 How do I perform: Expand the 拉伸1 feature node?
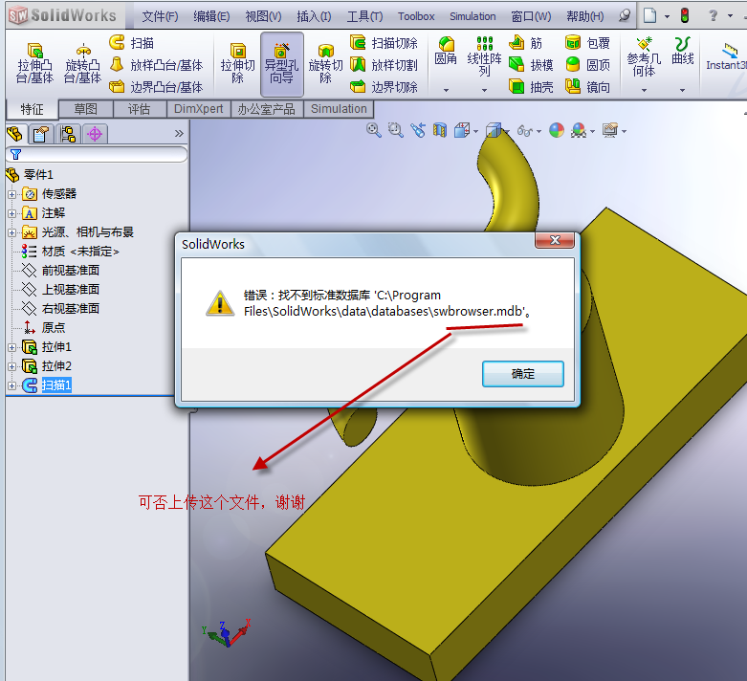(x=11, y=347)
